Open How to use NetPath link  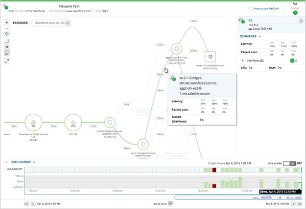pos(266,9)
